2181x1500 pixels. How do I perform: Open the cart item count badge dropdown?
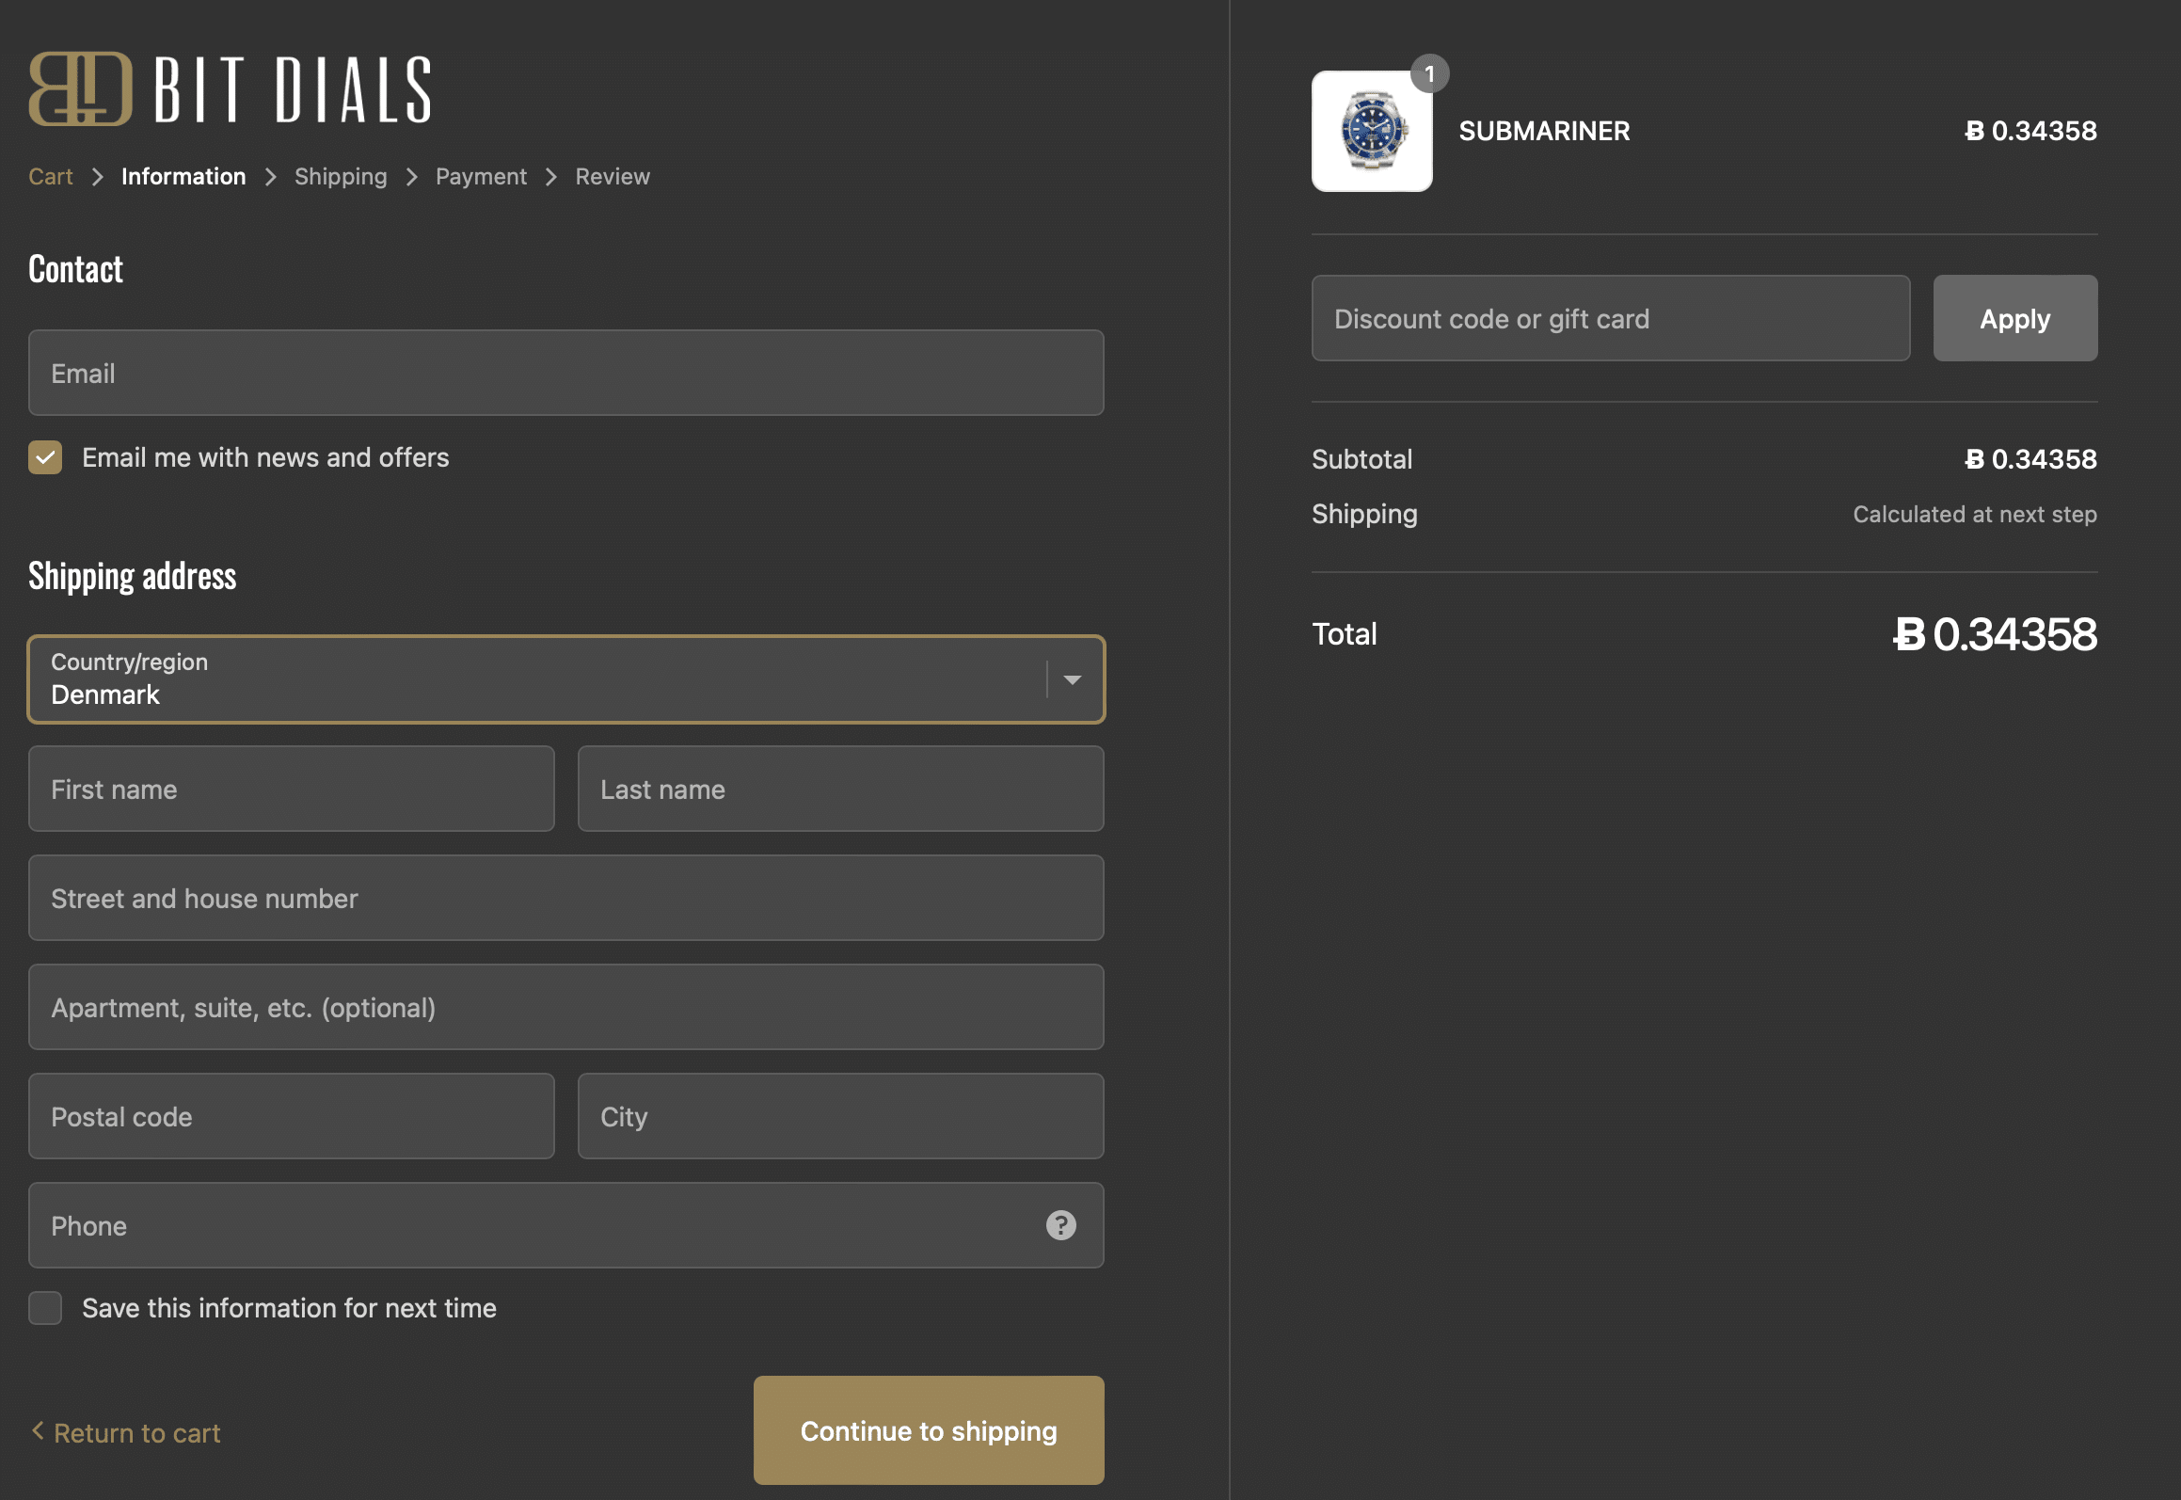coord(1428,72)
